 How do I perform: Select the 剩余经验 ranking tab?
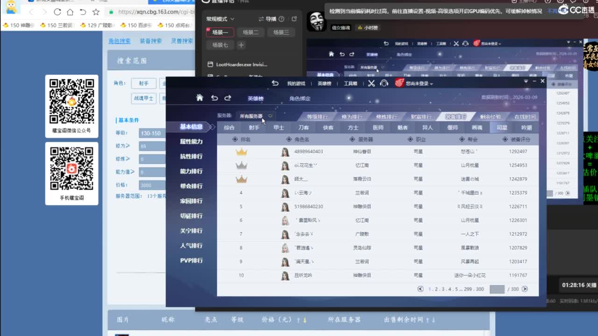(x=490, y=117)
